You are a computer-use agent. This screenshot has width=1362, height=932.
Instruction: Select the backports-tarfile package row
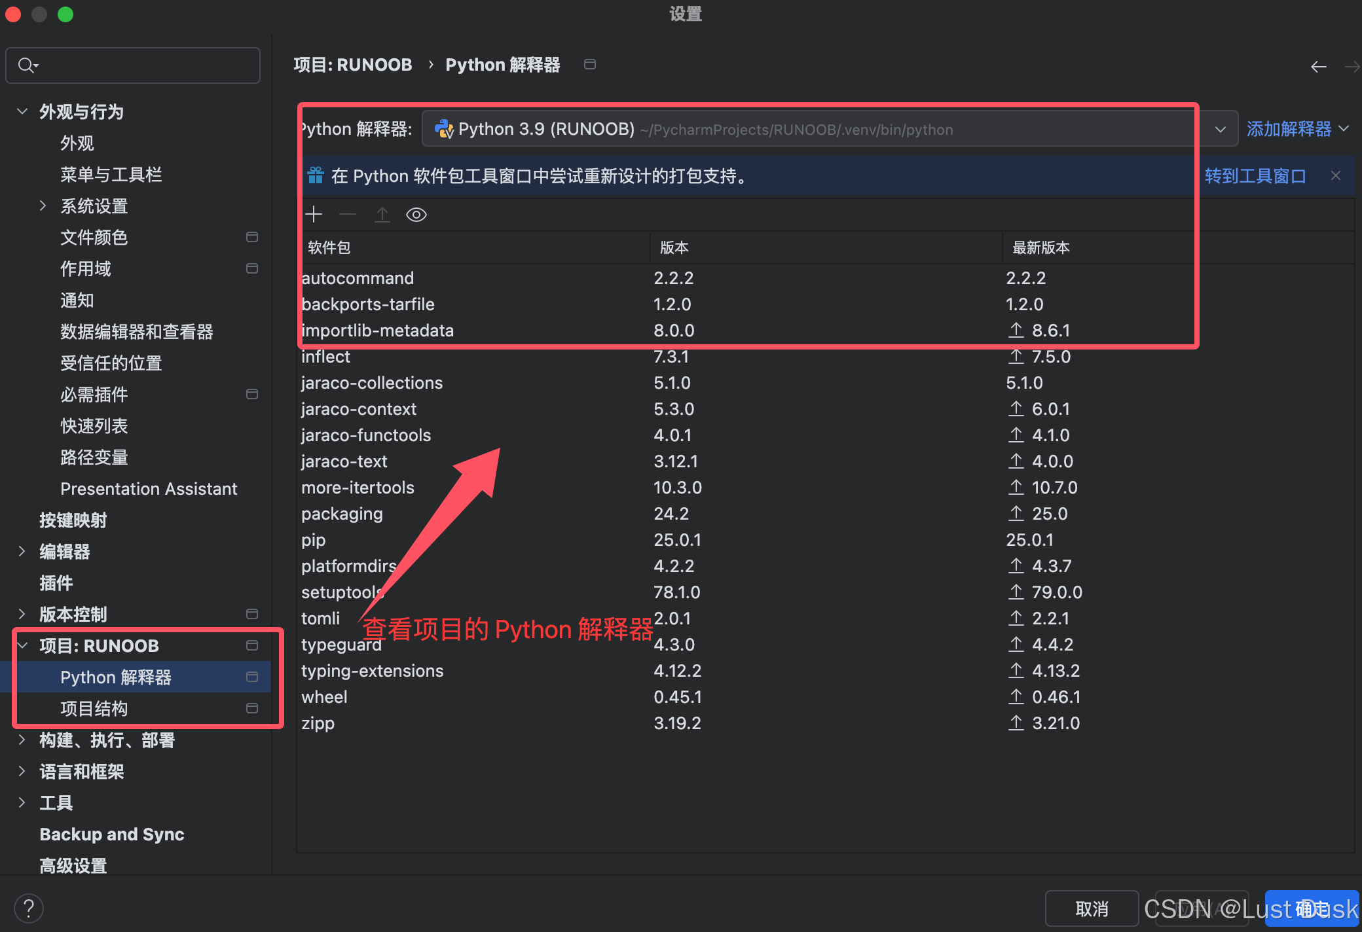(x=825, y=304)
